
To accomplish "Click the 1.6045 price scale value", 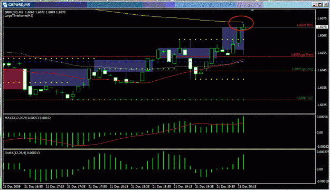I will [x=322, y=70].
